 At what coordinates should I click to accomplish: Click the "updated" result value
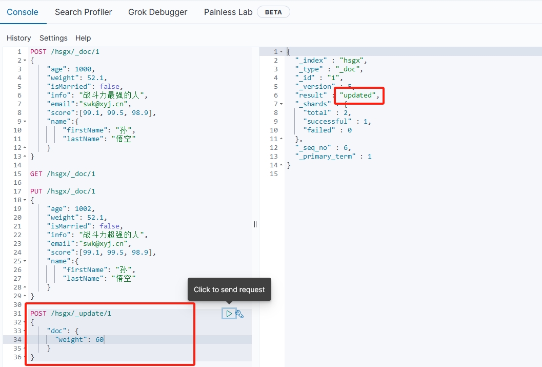tap(357, 95)
